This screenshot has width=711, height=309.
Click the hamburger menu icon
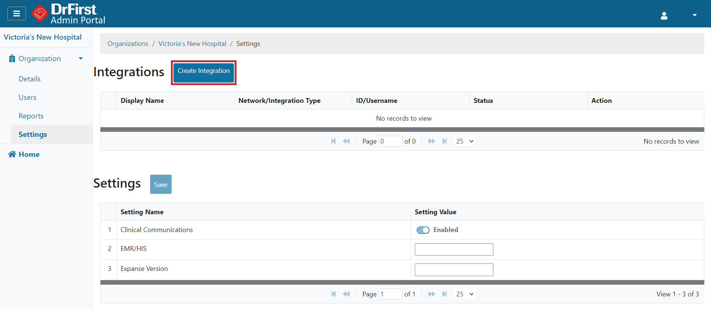coord(17,14)
